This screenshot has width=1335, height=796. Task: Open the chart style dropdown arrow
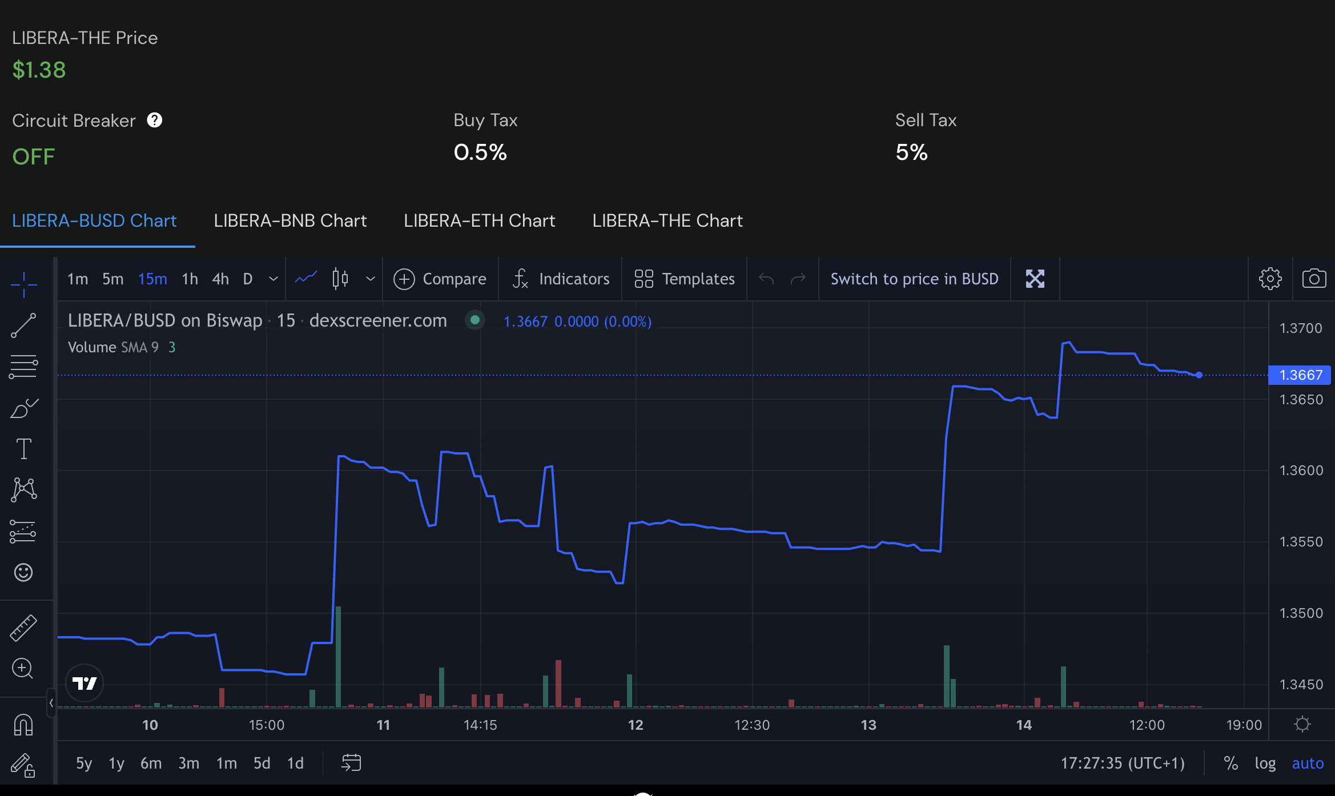coord(371,279)
